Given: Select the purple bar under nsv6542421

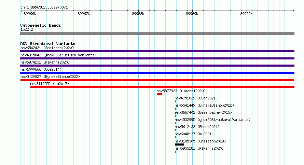Looking at the screenshot, I should tap(157, 51).
